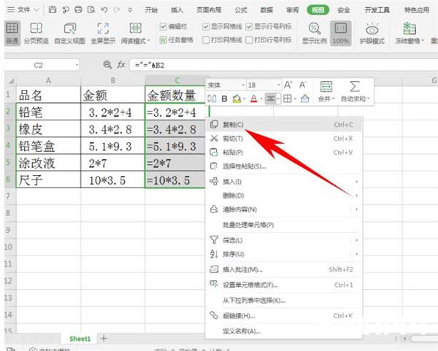Click into the formula bar input
The image size is (438, 351).
pyautogui.click(x=283, y=66)
